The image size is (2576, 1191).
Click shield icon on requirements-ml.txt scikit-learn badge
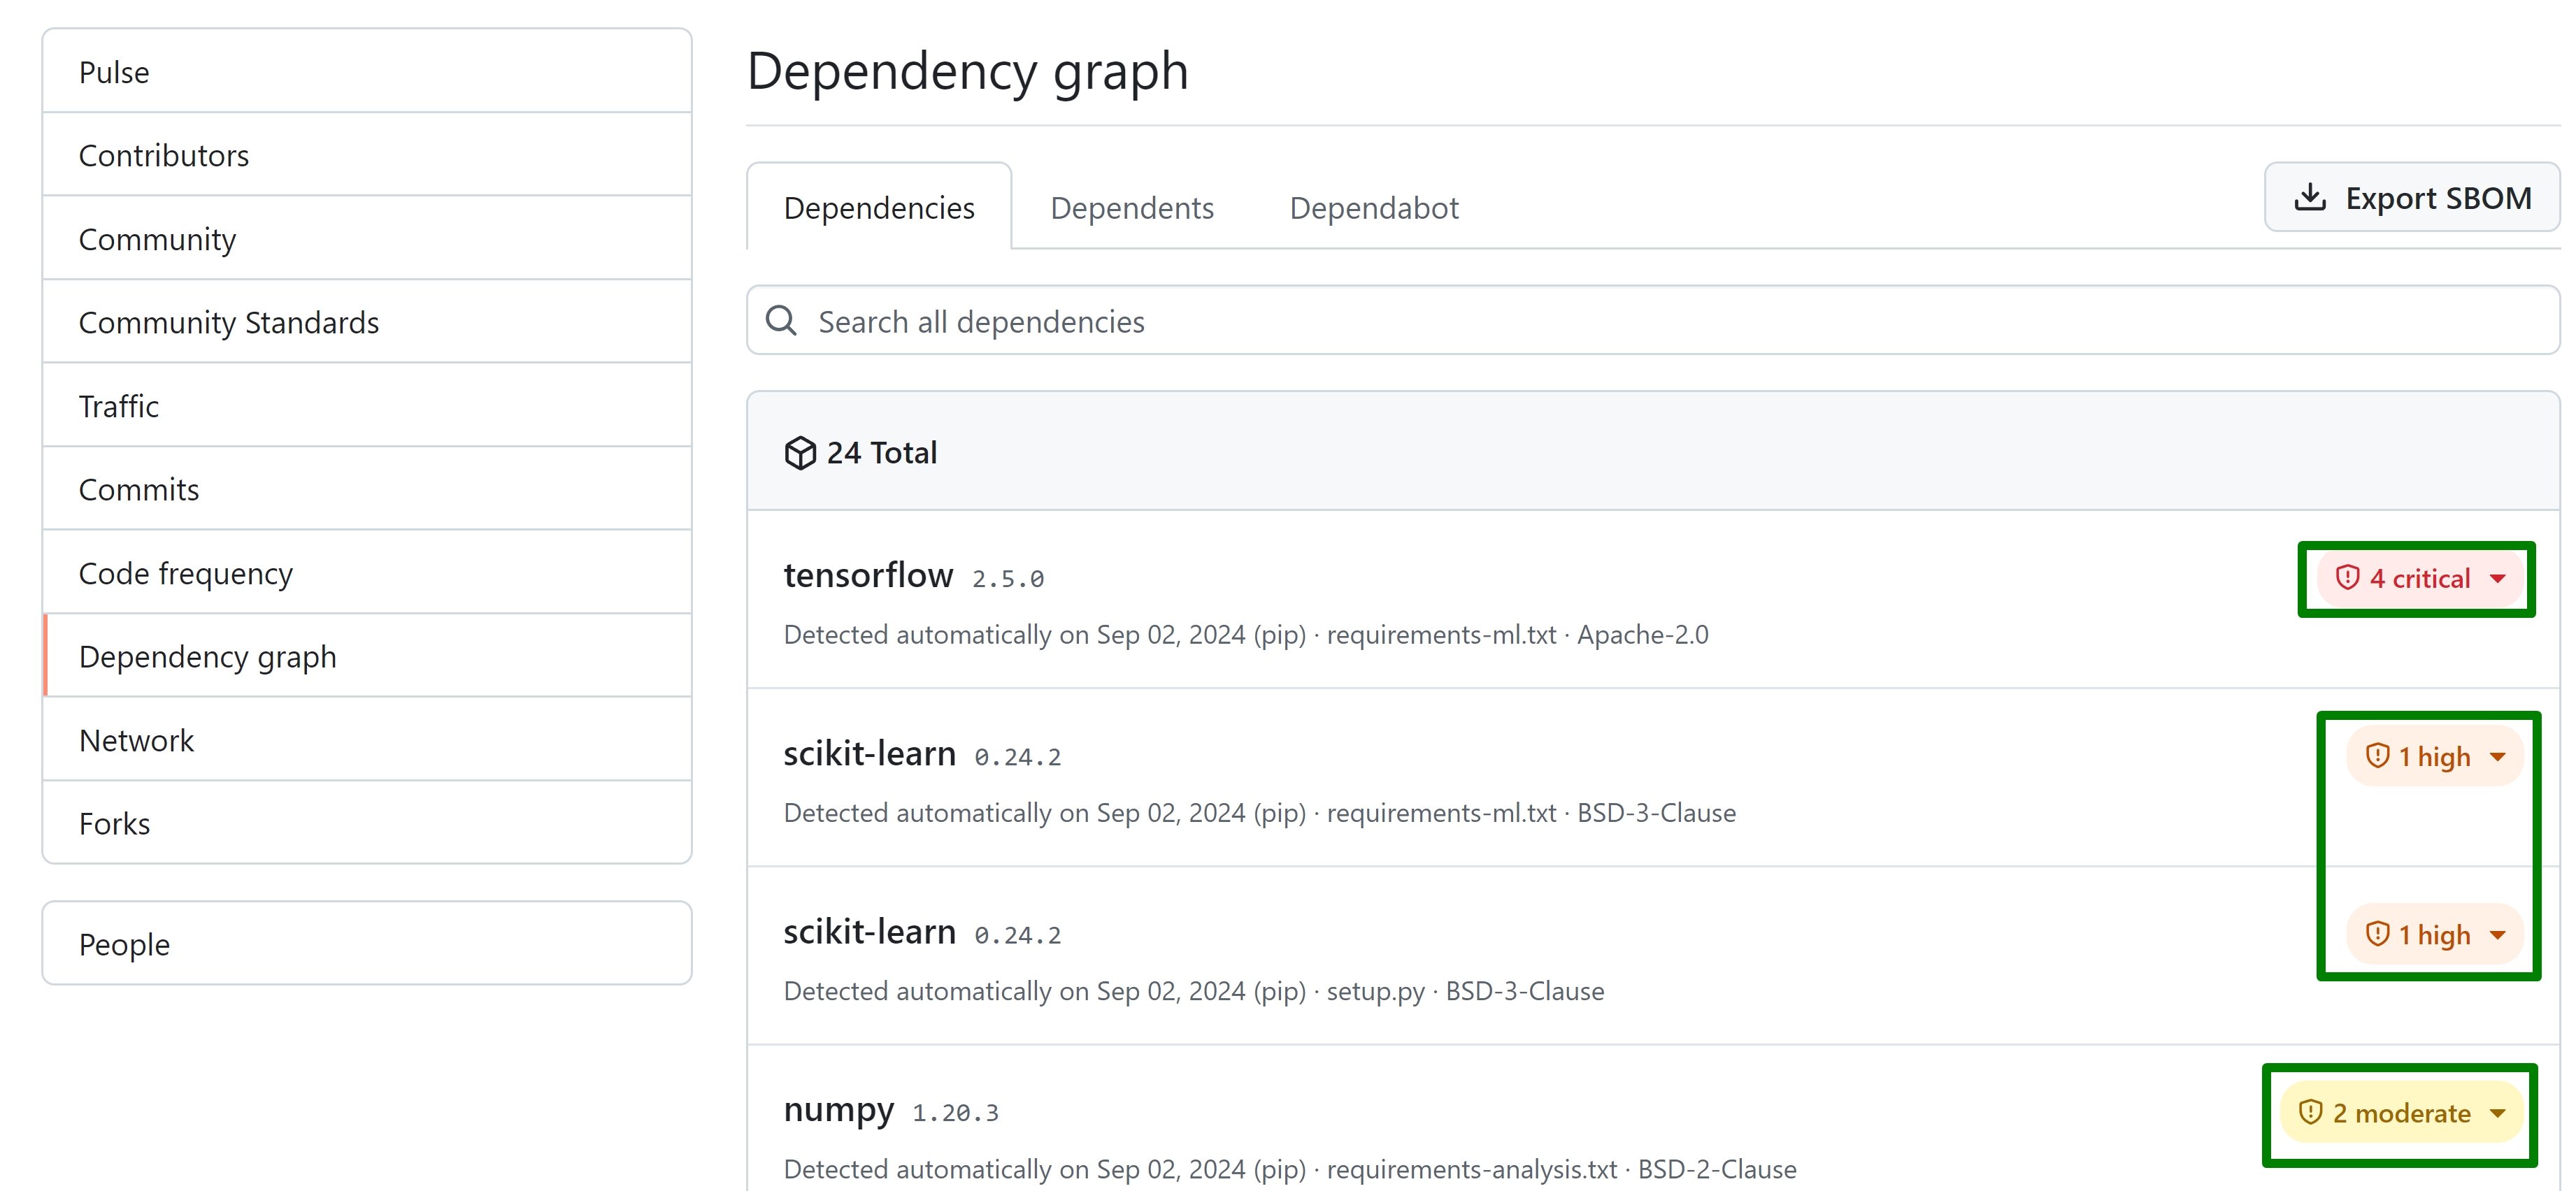point(2377,756)
